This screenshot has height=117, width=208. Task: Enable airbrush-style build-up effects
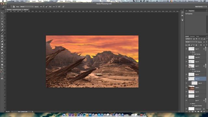click(59, 6)
